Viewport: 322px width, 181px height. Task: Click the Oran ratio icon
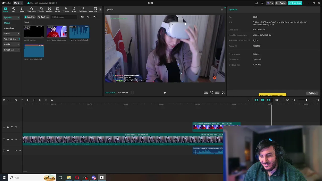(x=217, y=93)
